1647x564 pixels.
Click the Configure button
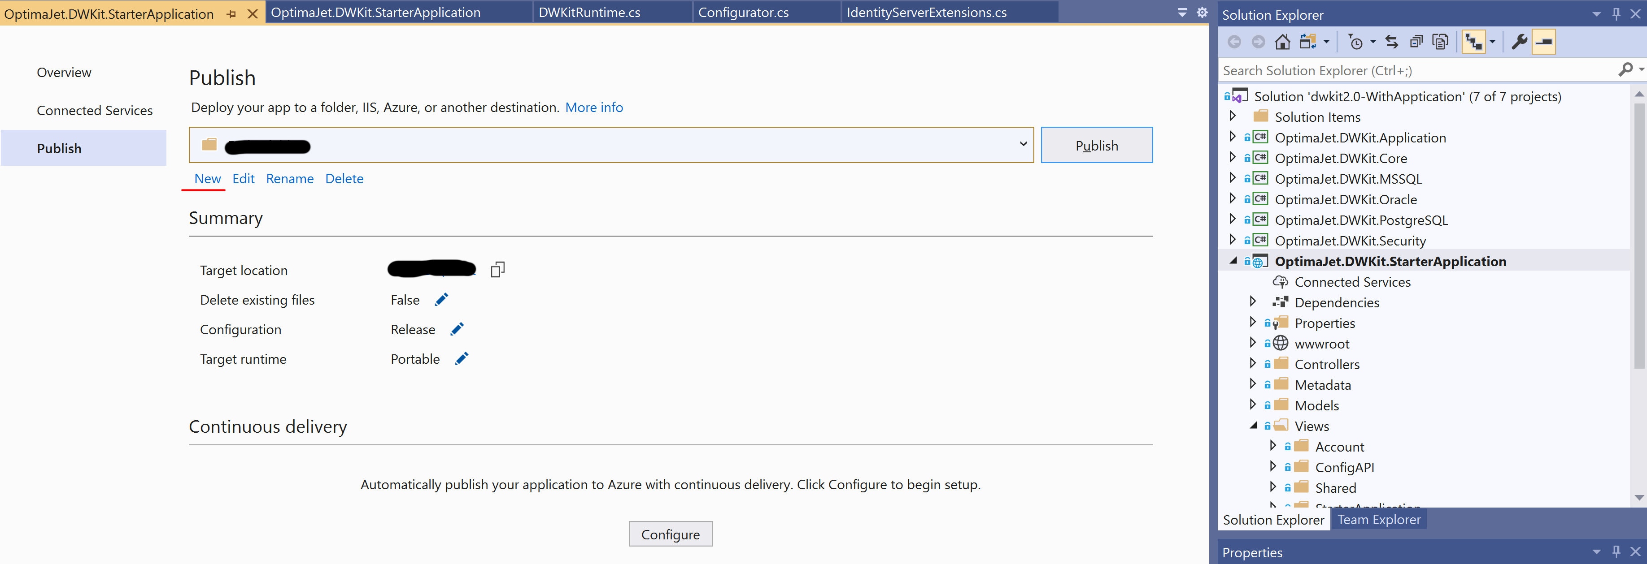(x=670, y=534)
